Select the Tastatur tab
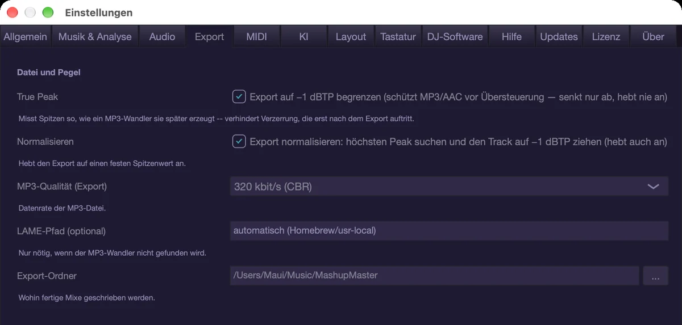The width and height of the screenshot is (682, 325). click(398, 36)
